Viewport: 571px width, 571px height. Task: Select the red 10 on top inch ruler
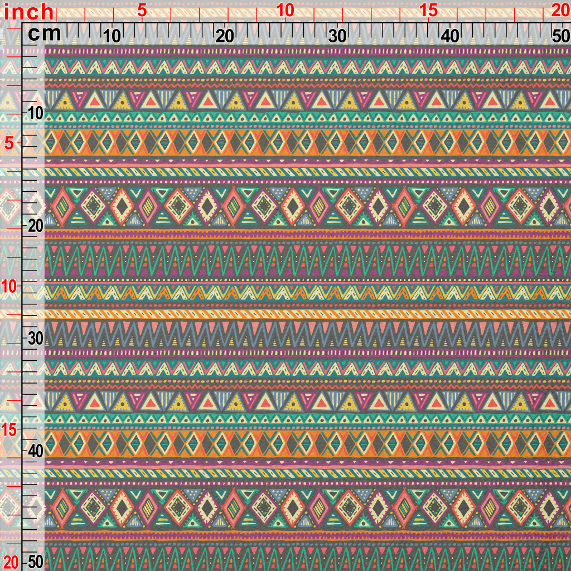(x=284, y=10)
